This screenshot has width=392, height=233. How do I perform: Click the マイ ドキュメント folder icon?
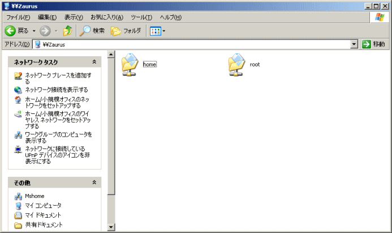[18, 215]
